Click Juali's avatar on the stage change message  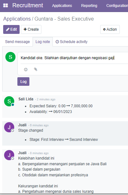9,127
